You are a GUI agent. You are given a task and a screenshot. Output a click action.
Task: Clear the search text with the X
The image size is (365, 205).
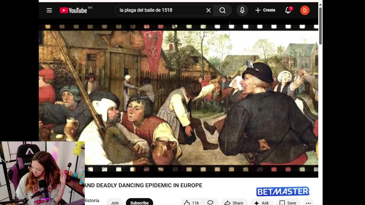(208, 10)
